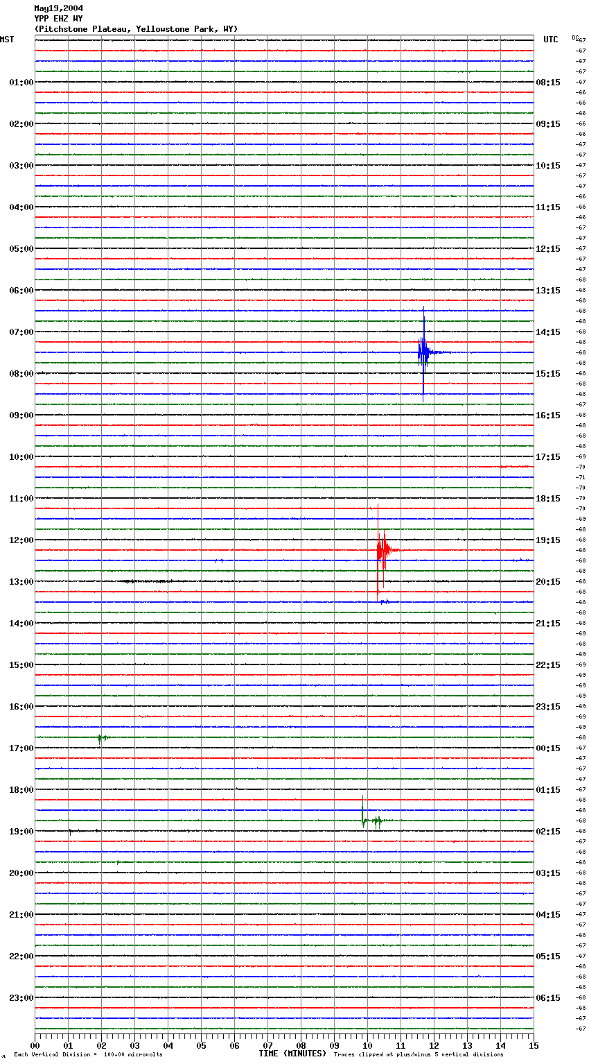Click the DC column heading
This screenshot has height=1064, width=589.
[x=575, y=37]
